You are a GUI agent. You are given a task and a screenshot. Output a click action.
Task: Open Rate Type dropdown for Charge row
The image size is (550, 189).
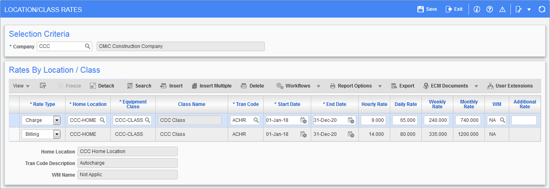[x=56, y=120]
